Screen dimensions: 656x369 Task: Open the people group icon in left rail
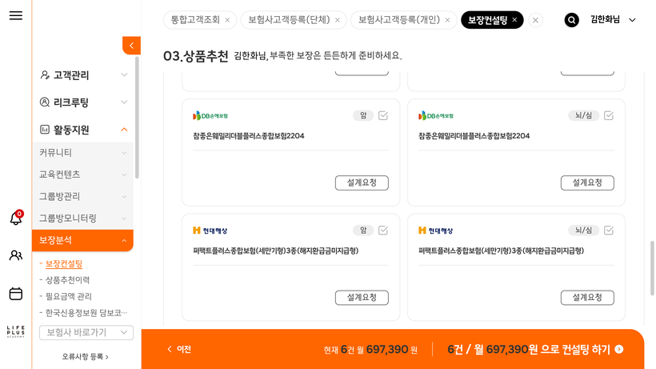(x=16, y=255)
